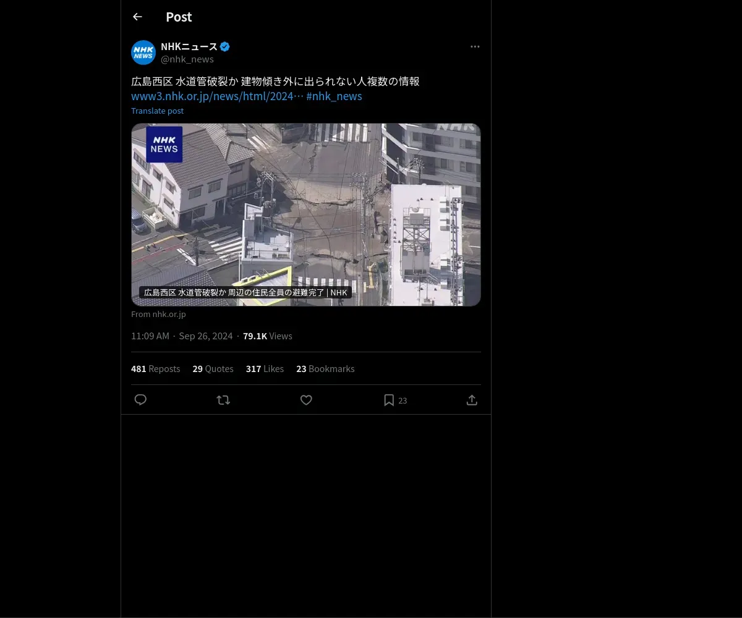Repost using the retweet arrows icon

click(223, 400)
